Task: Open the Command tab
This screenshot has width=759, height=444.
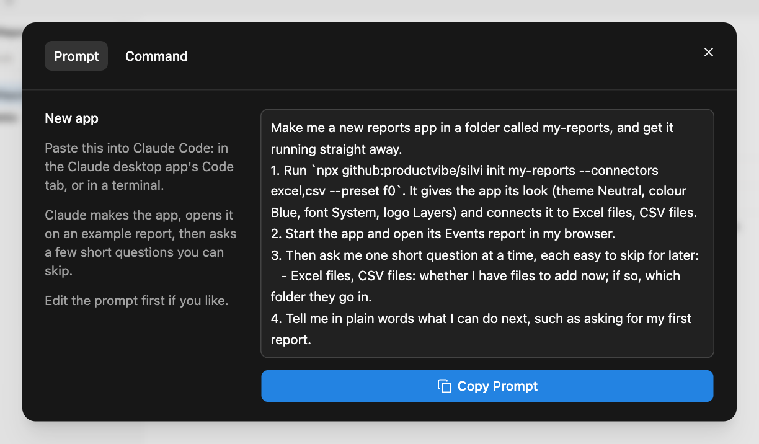Action: (x=156, y=56)
